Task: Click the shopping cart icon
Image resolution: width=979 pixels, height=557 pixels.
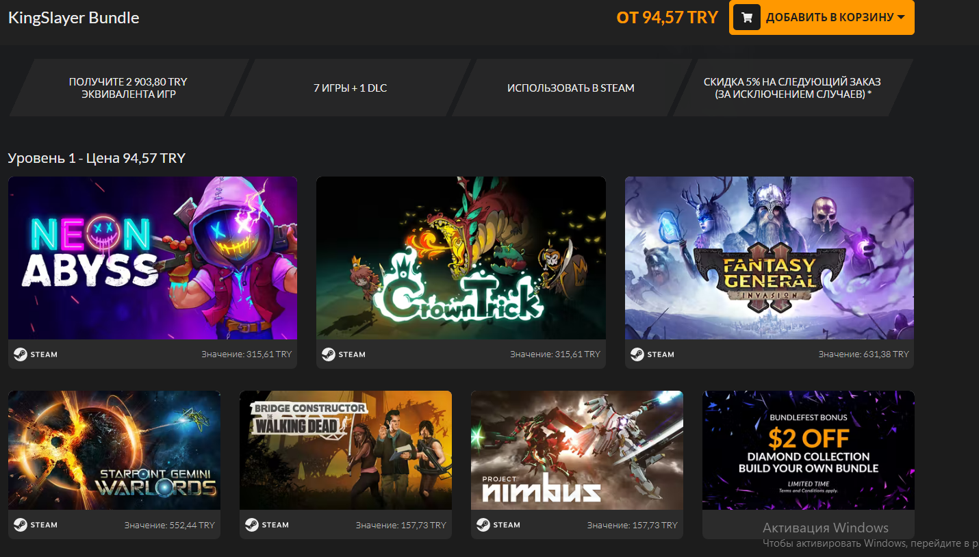Action: point(747,17)
